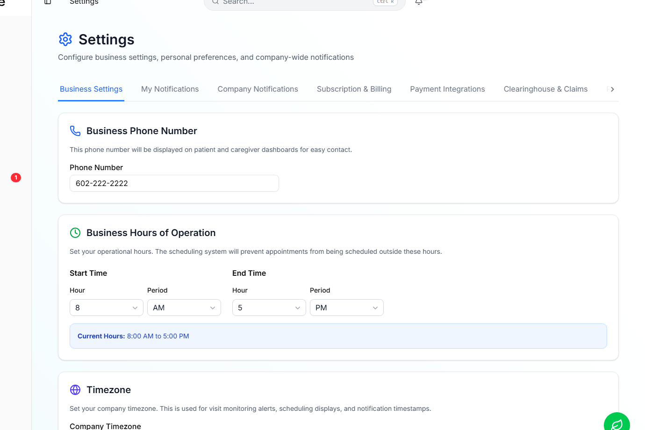The image size is (645, 430).
Task: Open the green leaf assistant button
Action: tap(617, 422)
